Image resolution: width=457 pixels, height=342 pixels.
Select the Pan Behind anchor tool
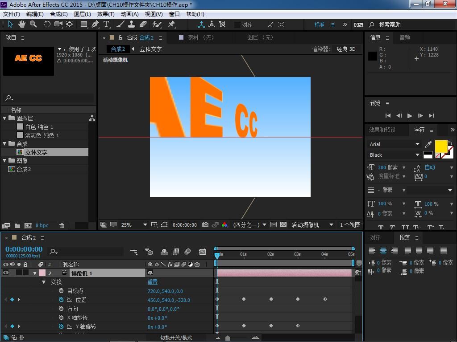click(70, 24)
